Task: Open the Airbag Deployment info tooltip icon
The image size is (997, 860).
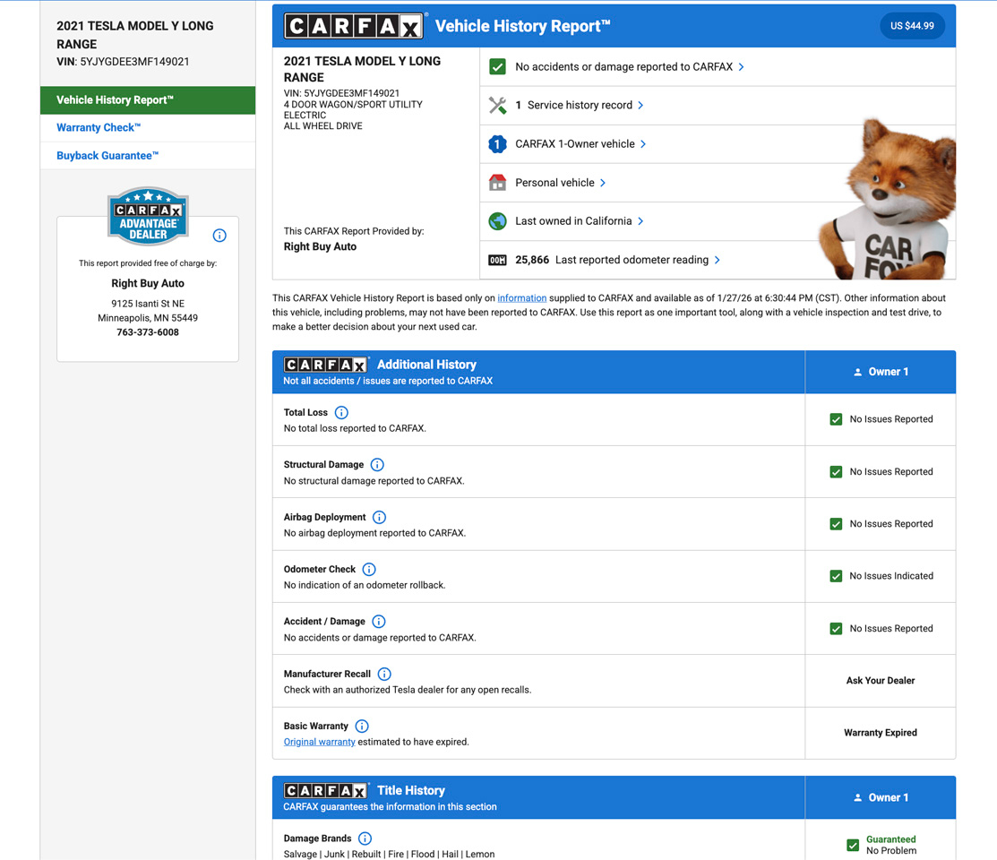Action: point(379,517)
